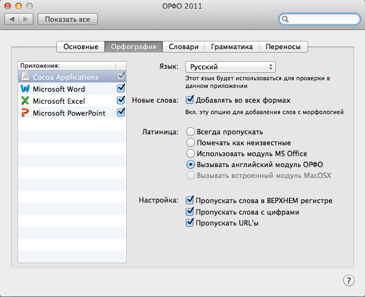Viewport: 365px width, 297px height.
Task: Select the 'Microsoft Excel' row text
Action: (x=59, y=101)
